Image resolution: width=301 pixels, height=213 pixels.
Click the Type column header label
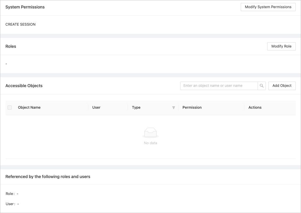(136, 108)
